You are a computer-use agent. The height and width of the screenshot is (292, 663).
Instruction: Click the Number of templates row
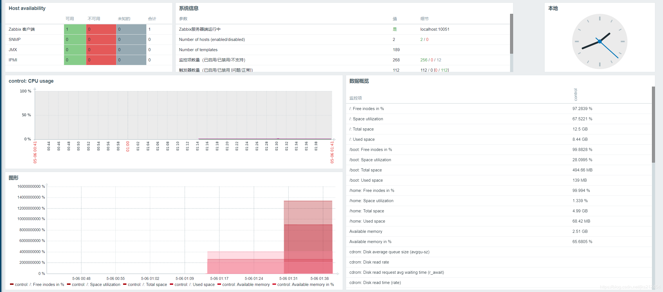(x=343, y=50)
